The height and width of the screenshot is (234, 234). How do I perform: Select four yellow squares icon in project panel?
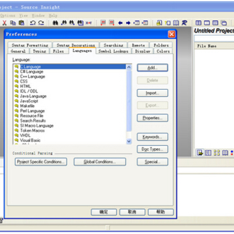click(x=216, y=153)
